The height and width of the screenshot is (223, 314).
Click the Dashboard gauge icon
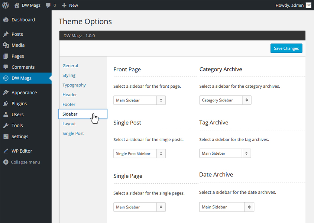point(6,20)
